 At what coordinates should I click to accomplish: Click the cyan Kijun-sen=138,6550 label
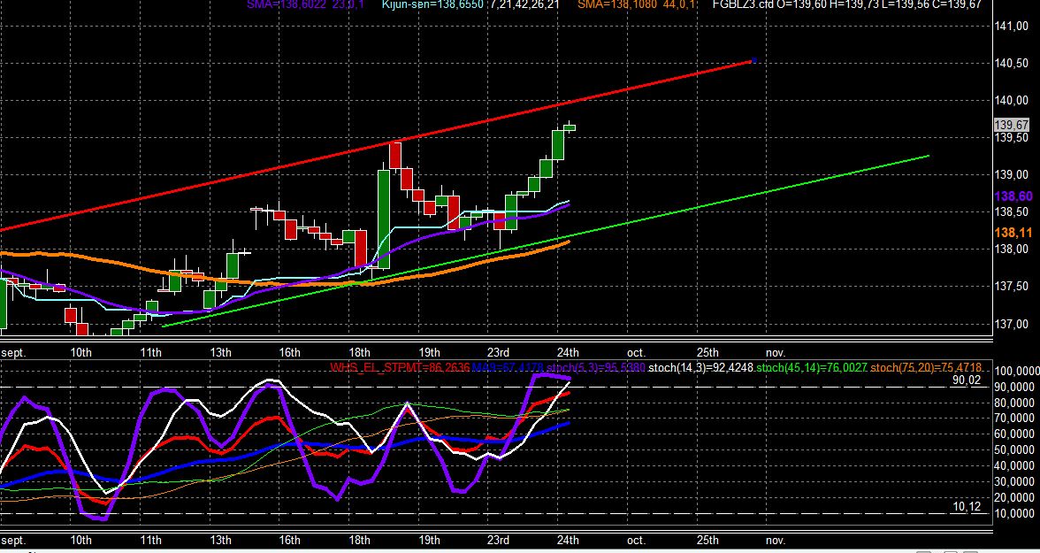(x=432, y=4)
